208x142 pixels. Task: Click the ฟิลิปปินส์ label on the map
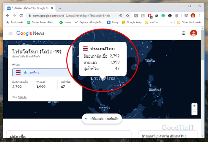(155, 90)
